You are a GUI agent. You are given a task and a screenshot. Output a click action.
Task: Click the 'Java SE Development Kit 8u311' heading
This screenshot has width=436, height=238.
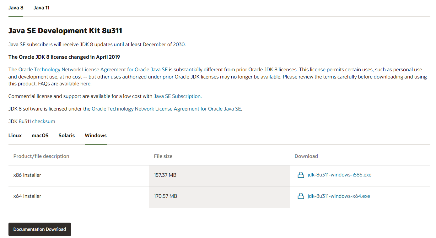[x=65, y=31]
